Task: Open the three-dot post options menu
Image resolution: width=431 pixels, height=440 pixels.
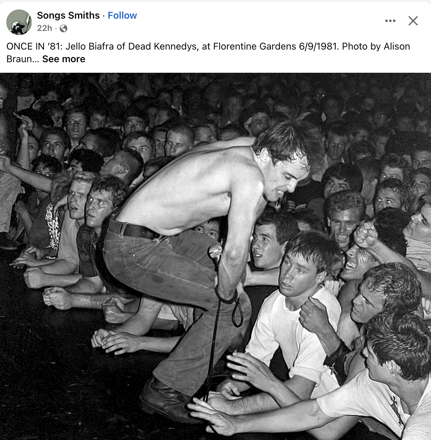Action: pyautogui.click(x=390, y=21)
